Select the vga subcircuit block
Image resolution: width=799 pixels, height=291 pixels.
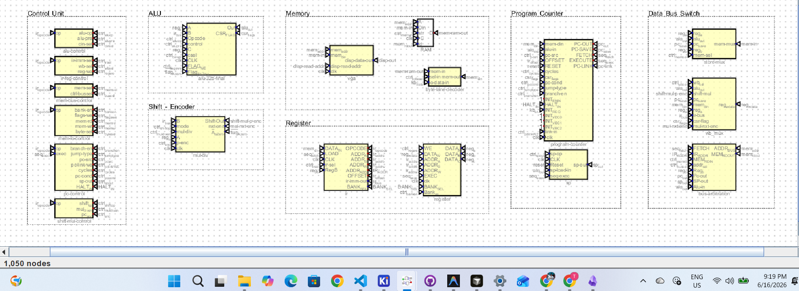tap(351, 60)
